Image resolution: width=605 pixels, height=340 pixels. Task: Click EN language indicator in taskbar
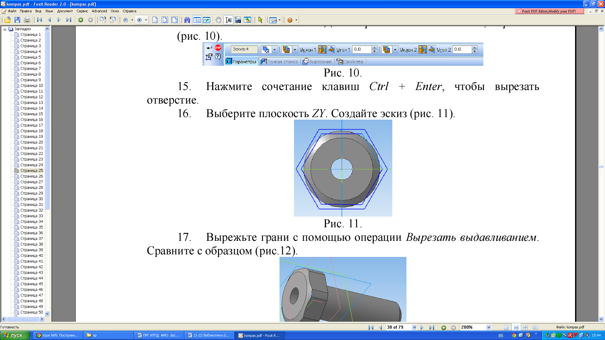click(x=501, y=336)
